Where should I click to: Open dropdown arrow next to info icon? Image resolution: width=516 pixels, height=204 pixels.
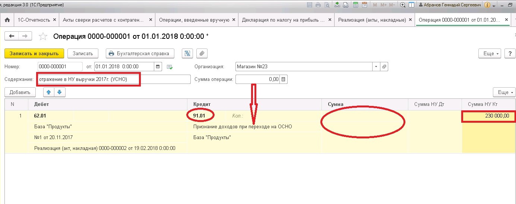494,6
